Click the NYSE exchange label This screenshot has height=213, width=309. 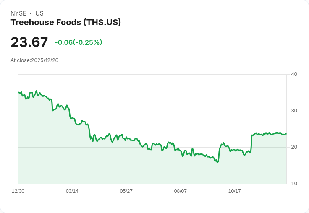[x=18, y=13]
